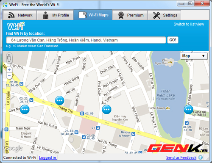Screen dimensions: 212x163
Task: Click the Logged in link
Action: [47, 157]
